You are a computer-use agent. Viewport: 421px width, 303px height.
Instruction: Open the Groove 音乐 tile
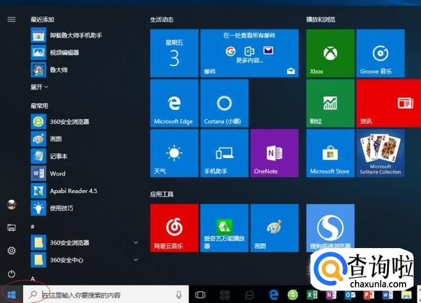380,53
